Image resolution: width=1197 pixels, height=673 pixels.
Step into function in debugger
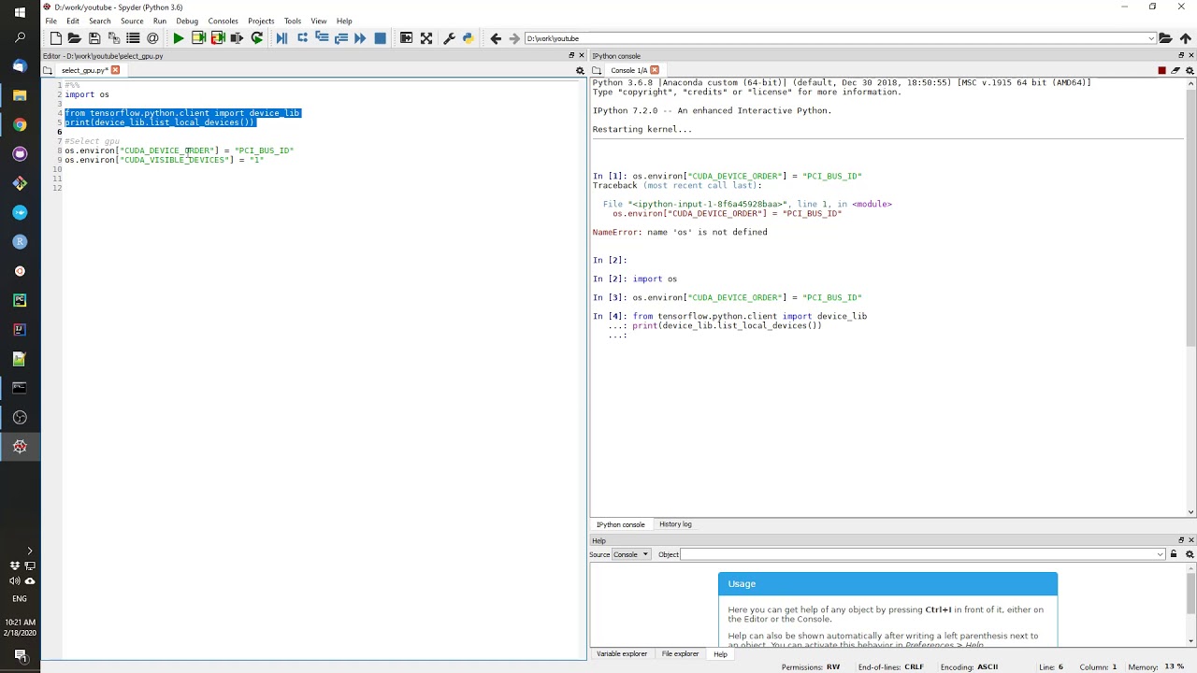pos(322,38)
